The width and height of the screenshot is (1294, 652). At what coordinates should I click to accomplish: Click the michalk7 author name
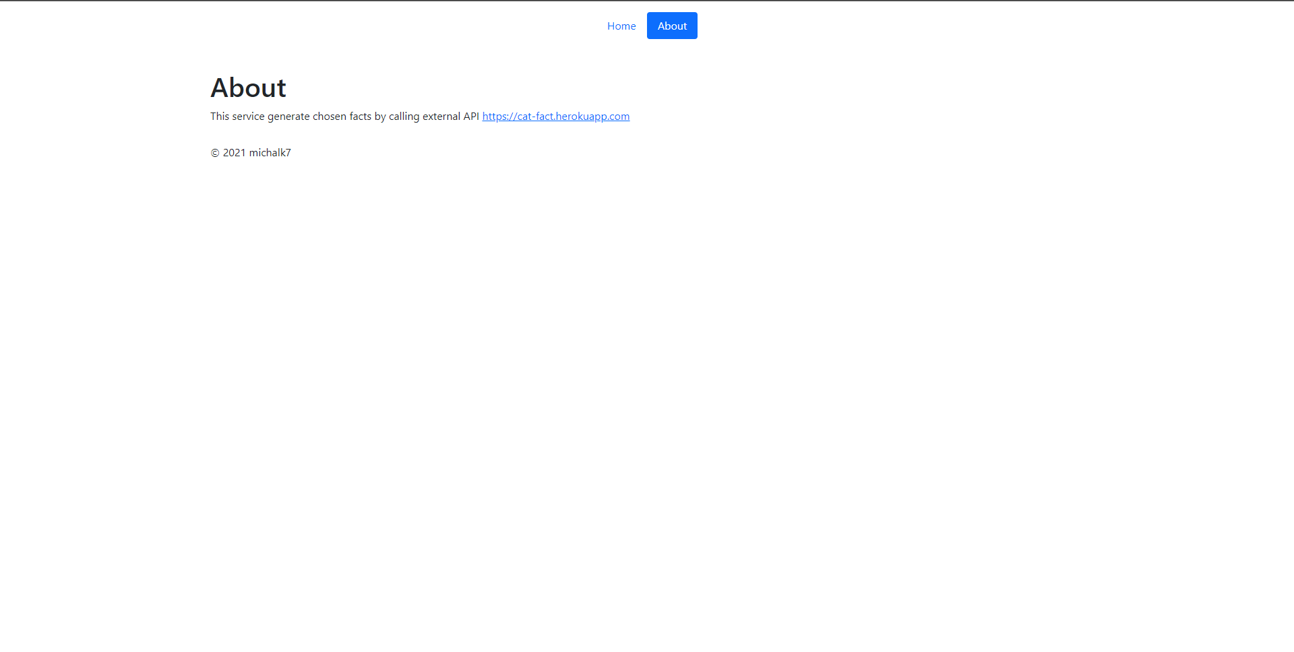270,152
